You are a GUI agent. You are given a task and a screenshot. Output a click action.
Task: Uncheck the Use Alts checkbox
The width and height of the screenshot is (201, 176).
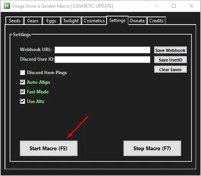[x=22, y=101]
